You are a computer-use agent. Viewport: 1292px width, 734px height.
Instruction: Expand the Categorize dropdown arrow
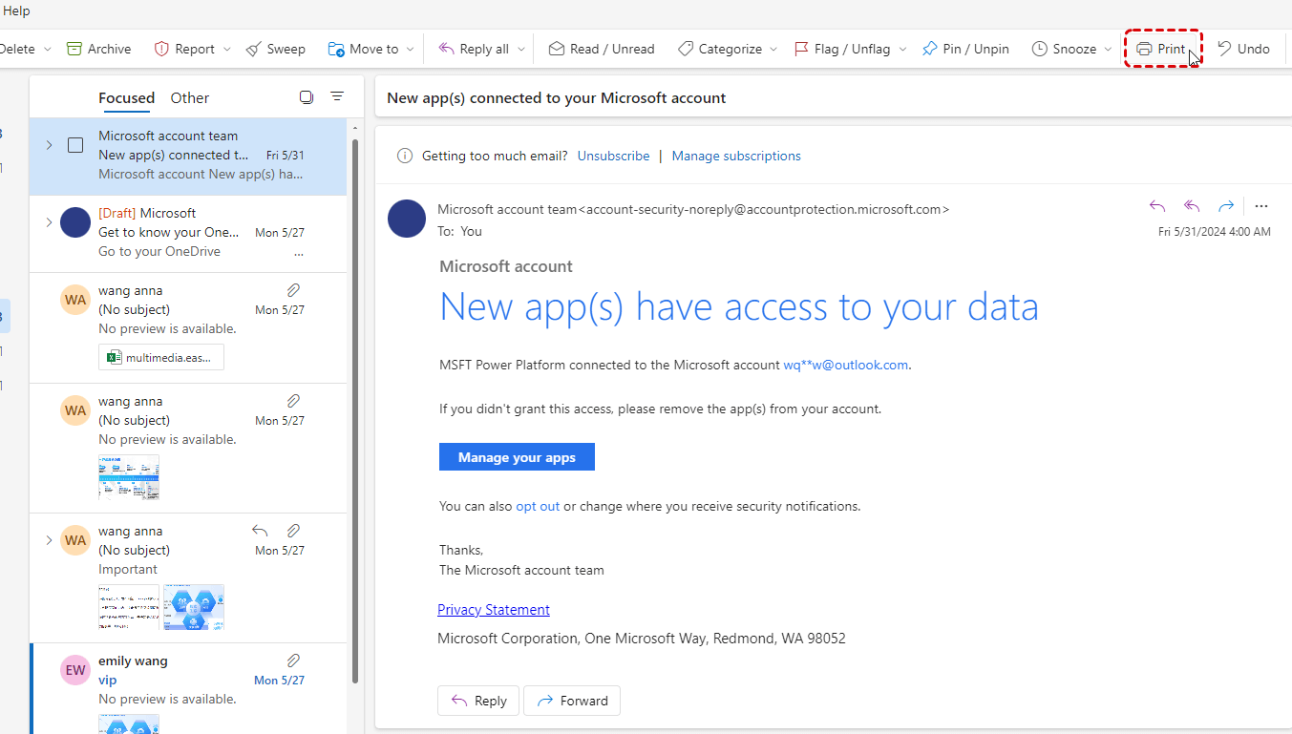pyautogui.click(x=773, y=49)
